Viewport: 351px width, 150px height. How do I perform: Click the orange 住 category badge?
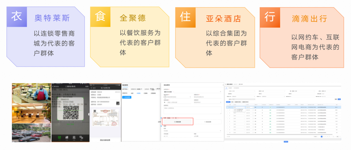185,17
